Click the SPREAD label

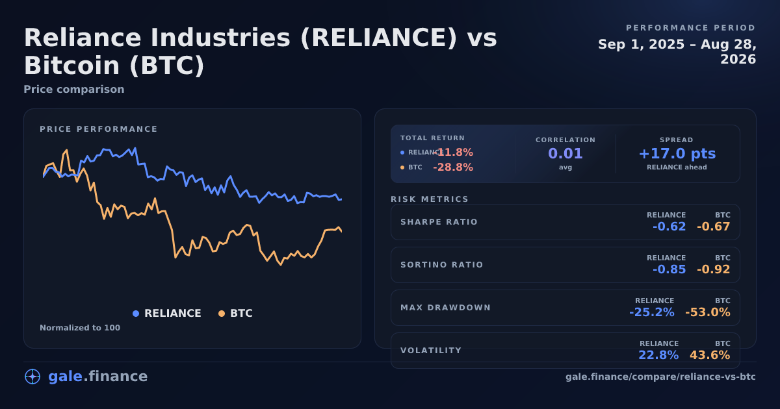[677, 140]
